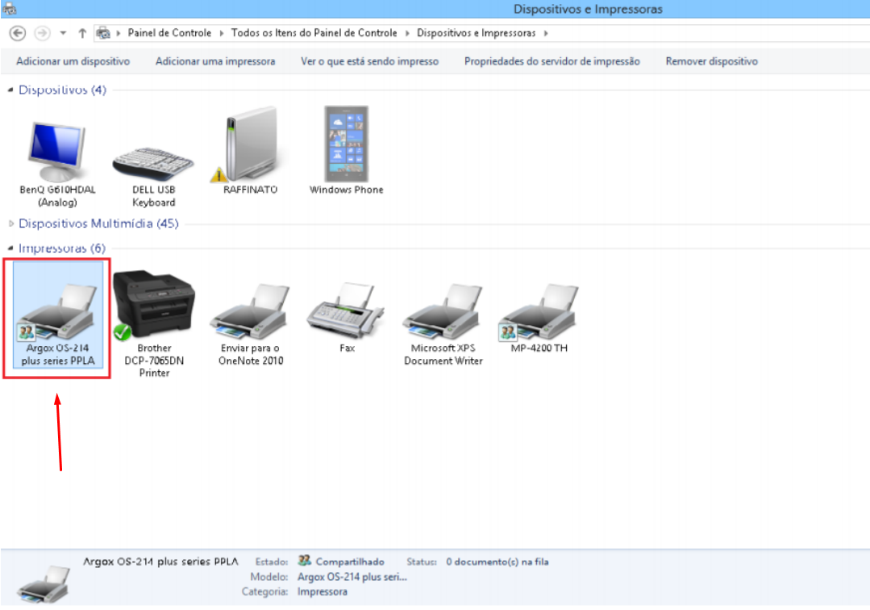Open the Fax printer icon
The image size is (870, 610).
point(347,311)
